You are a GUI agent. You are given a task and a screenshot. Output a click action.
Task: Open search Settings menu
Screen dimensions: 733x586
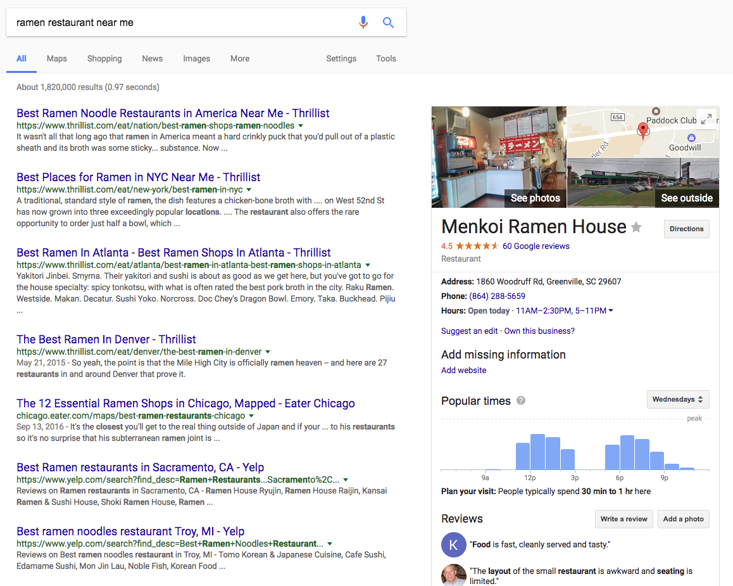341,59
